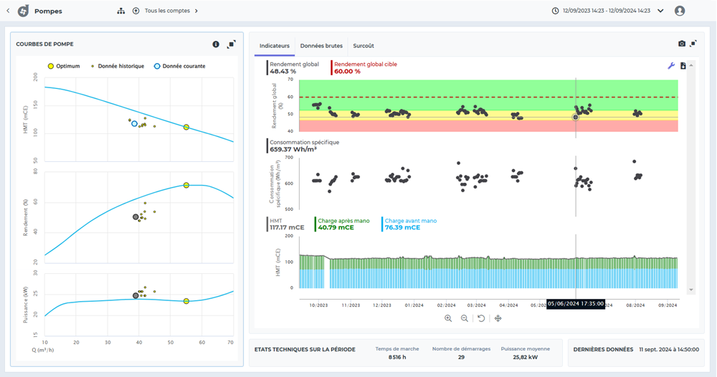717x377 pixels.
Task: Activate the pan move tool
Action: 498,318
